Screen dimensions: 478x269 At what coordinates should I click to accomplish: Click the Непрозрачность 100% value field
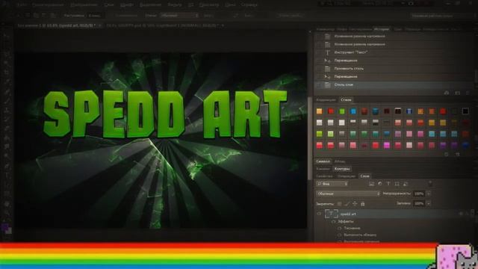(x=419, y=194)
